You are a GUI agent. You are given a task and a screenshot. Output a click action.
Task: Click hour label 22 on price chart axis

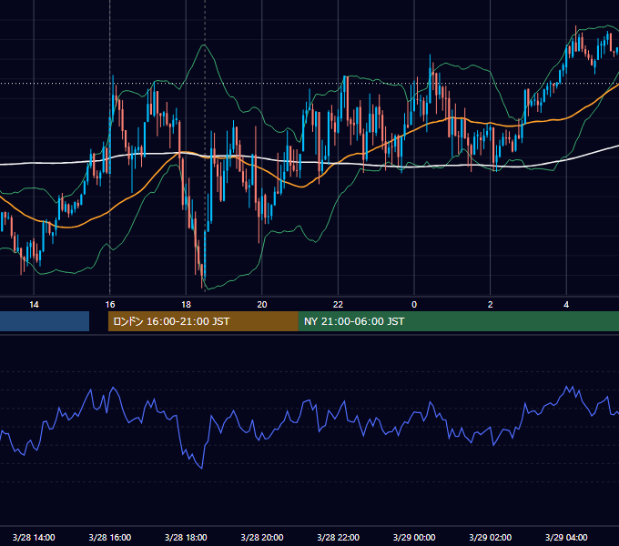pos(338,304)
